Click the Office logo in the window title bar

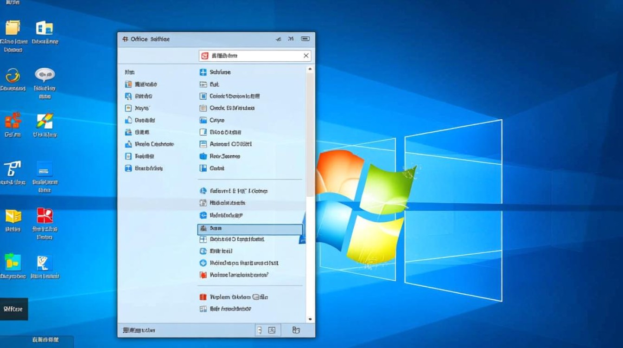coord(125,39)
